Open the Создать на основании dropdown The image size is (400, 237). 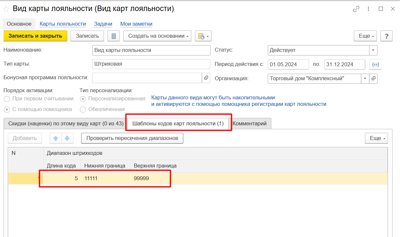pos(157,36)
